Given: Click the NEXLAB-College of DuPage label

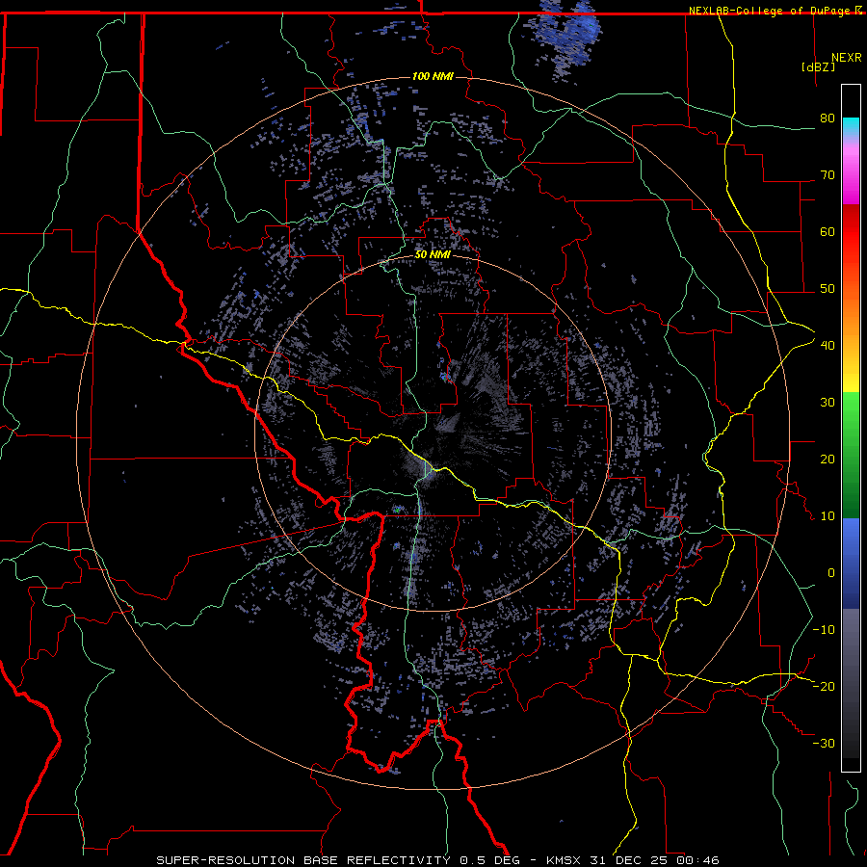Looking at the screenshot, I should (x=770, y=11).
